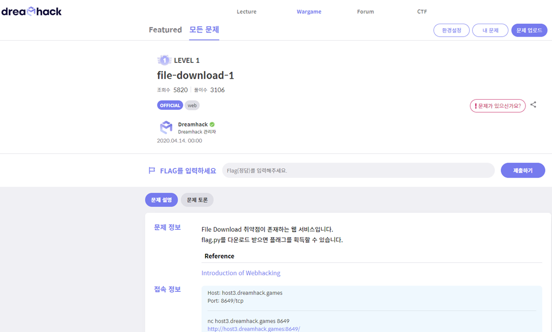Click the solve count 3106

tap(217, 90)
